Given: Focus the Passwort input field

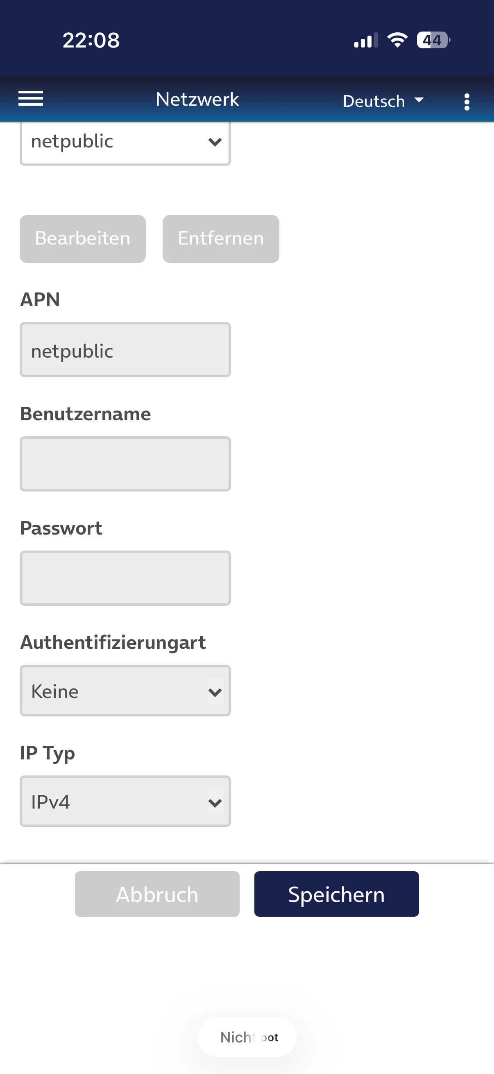Looking at the screenshot, I should click(125, 578).
